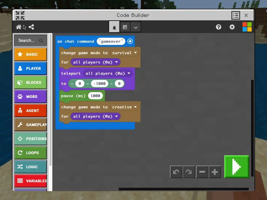Switch to JavaScript editor view
The width and height of the screenshot is (267, 200).
(125, 27)
